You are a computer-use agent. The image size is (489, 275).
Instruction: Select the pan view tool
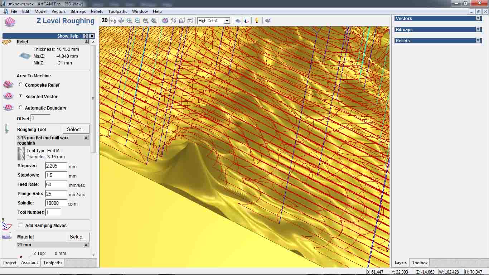121,21
